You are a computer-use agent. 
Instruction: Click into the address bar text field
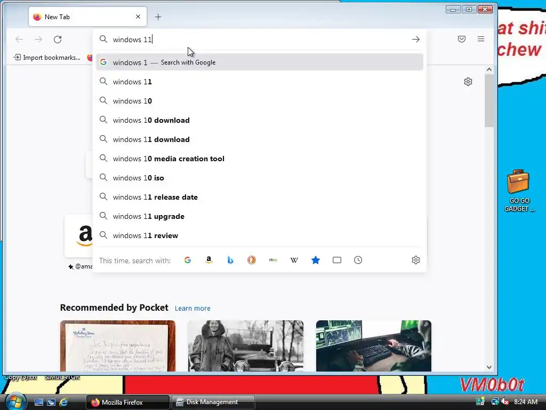click(260, 40)
